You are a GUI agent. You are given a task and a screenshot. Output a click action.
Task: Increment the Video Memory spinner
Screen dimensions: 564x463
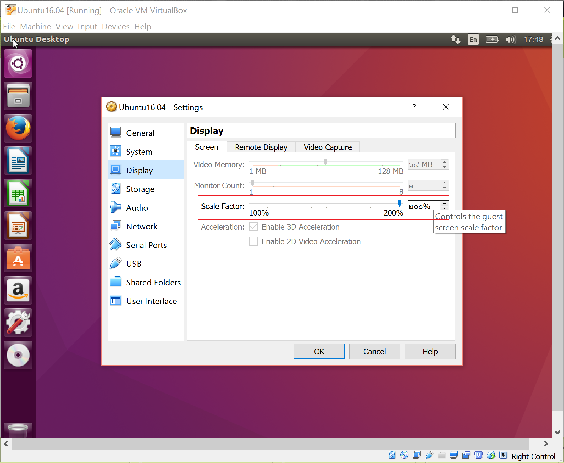(444, 162)
